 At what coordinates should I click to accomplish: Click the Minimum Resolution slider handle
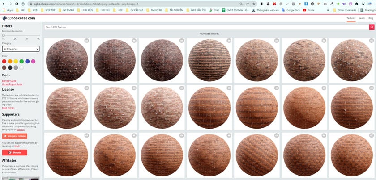pos(4,35)
